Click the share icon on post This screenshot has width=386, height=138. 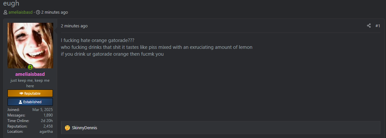click(369, 26)
